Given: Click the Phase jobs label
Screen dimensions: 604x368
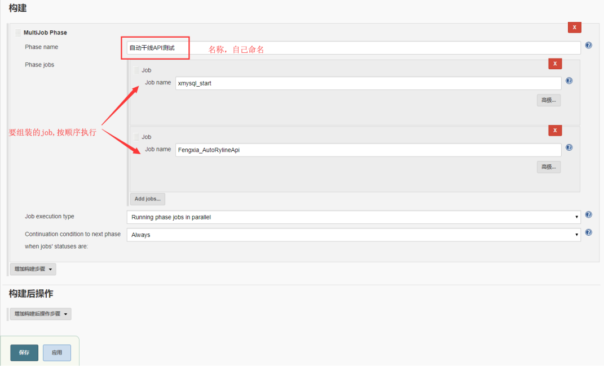Looking at the screenshot, I should tap(39, 65).
